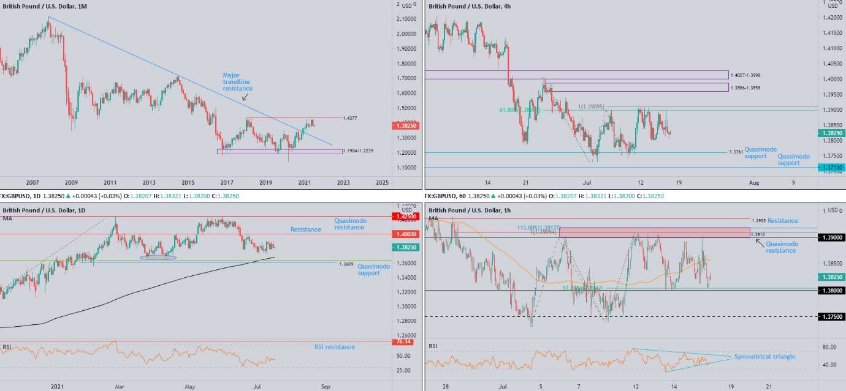Click the black 1.38000 price tag
The width and height of the screenshot is (846, 391).
(x=832, y=291)
